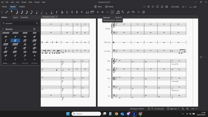The height and width of the screenshot is (117, 208).
Task: Collapse the Dynamics palette
Action: [3, 29]
